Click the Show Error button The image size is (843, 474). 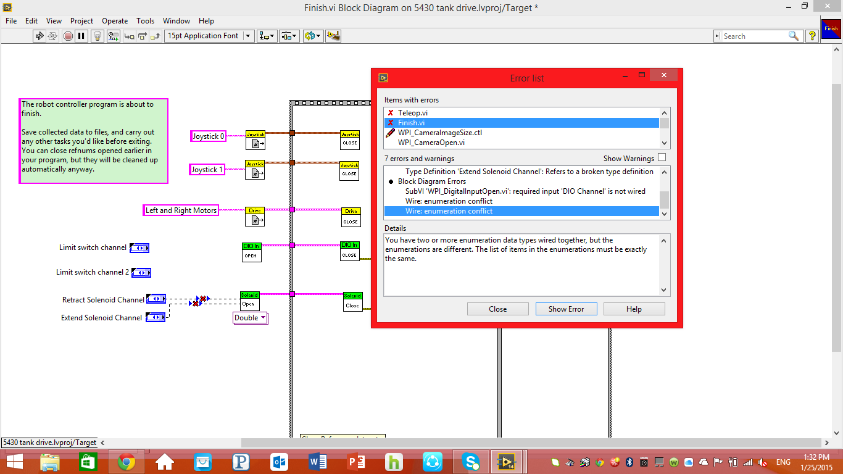click(x=566, y=309)
